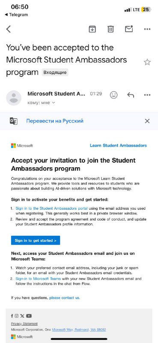
Task: Dismiss the translation banner with X
Action: [147, 121]
